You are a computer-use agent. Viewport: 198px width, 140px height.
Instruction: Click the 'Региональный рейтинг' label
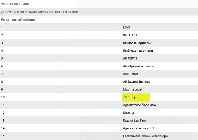[18, 20]
